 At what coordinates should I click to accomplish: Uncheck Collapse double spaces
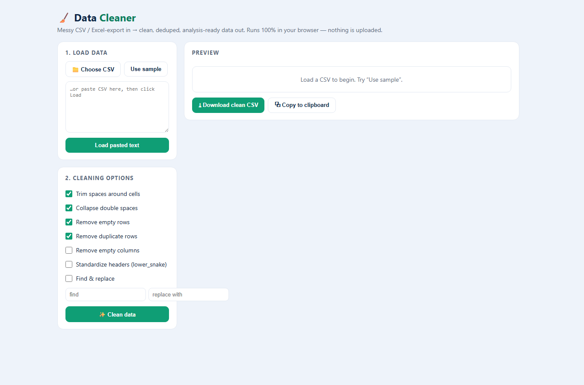coord(69,208)
